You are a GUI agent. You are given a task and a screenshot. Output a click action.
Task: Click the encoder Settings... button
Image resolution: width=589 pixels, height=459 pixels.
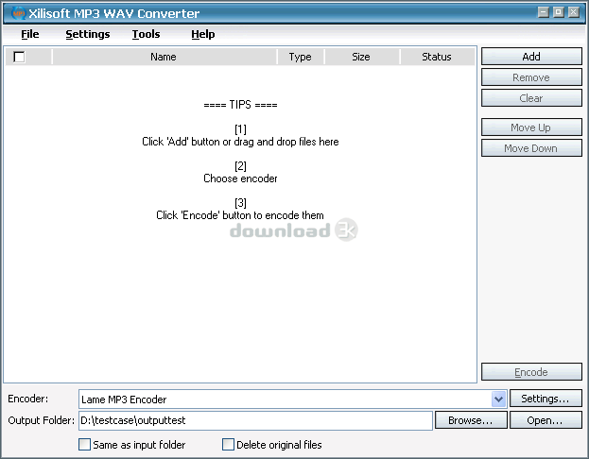coord(546,399)
